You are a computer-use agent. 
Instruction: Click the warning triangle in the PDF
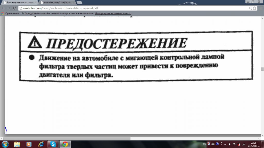pos(35,42)
